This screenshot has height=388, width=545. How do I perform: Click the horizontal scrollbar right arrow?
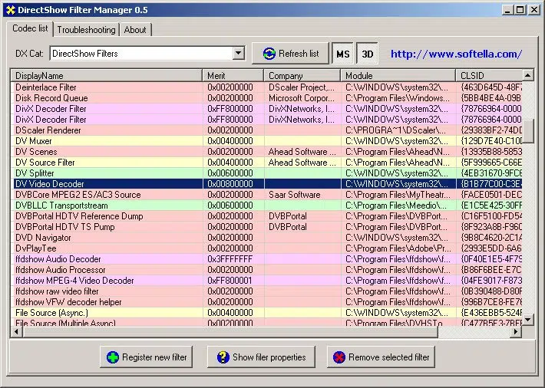pyautogui.click(x=516, y=332)
